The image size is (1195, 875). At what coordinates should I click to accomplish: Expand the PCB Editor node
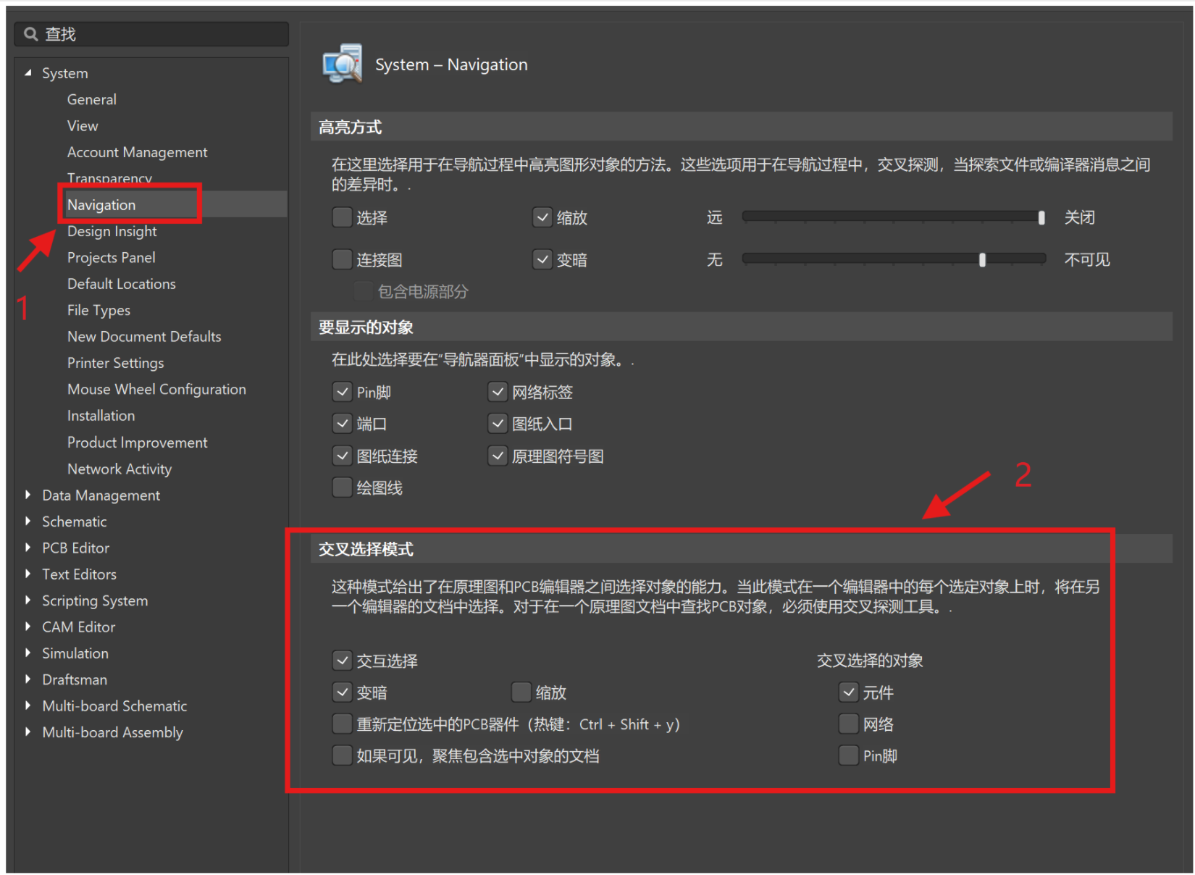(x=28, y=548)
